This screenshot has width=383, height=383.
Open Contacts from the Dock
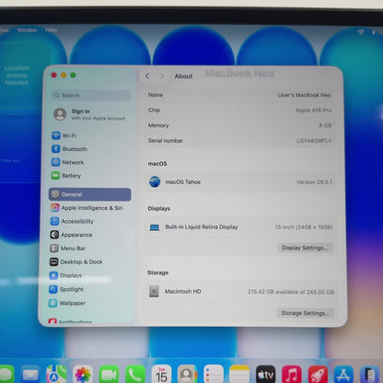pyautogui.click(x=187, y=375)
